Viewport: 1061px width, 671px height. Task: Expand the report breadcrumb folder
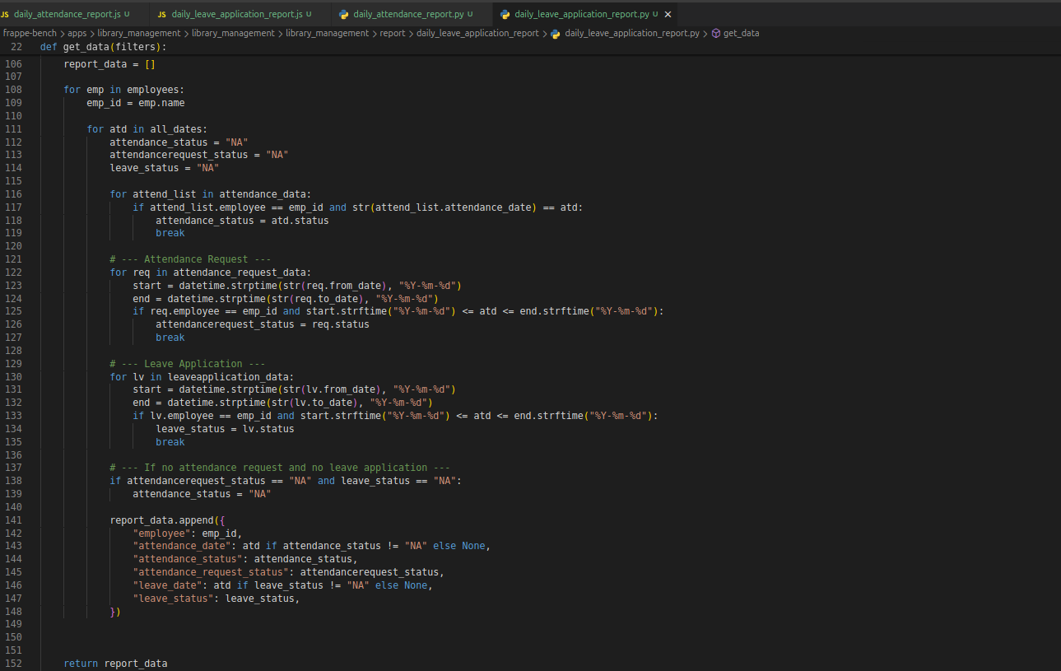[393, 34]
